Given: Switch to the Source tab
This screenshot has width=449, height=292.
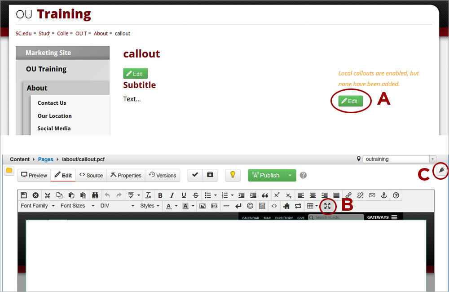Looking at the screenshot, I should point(91,175).
